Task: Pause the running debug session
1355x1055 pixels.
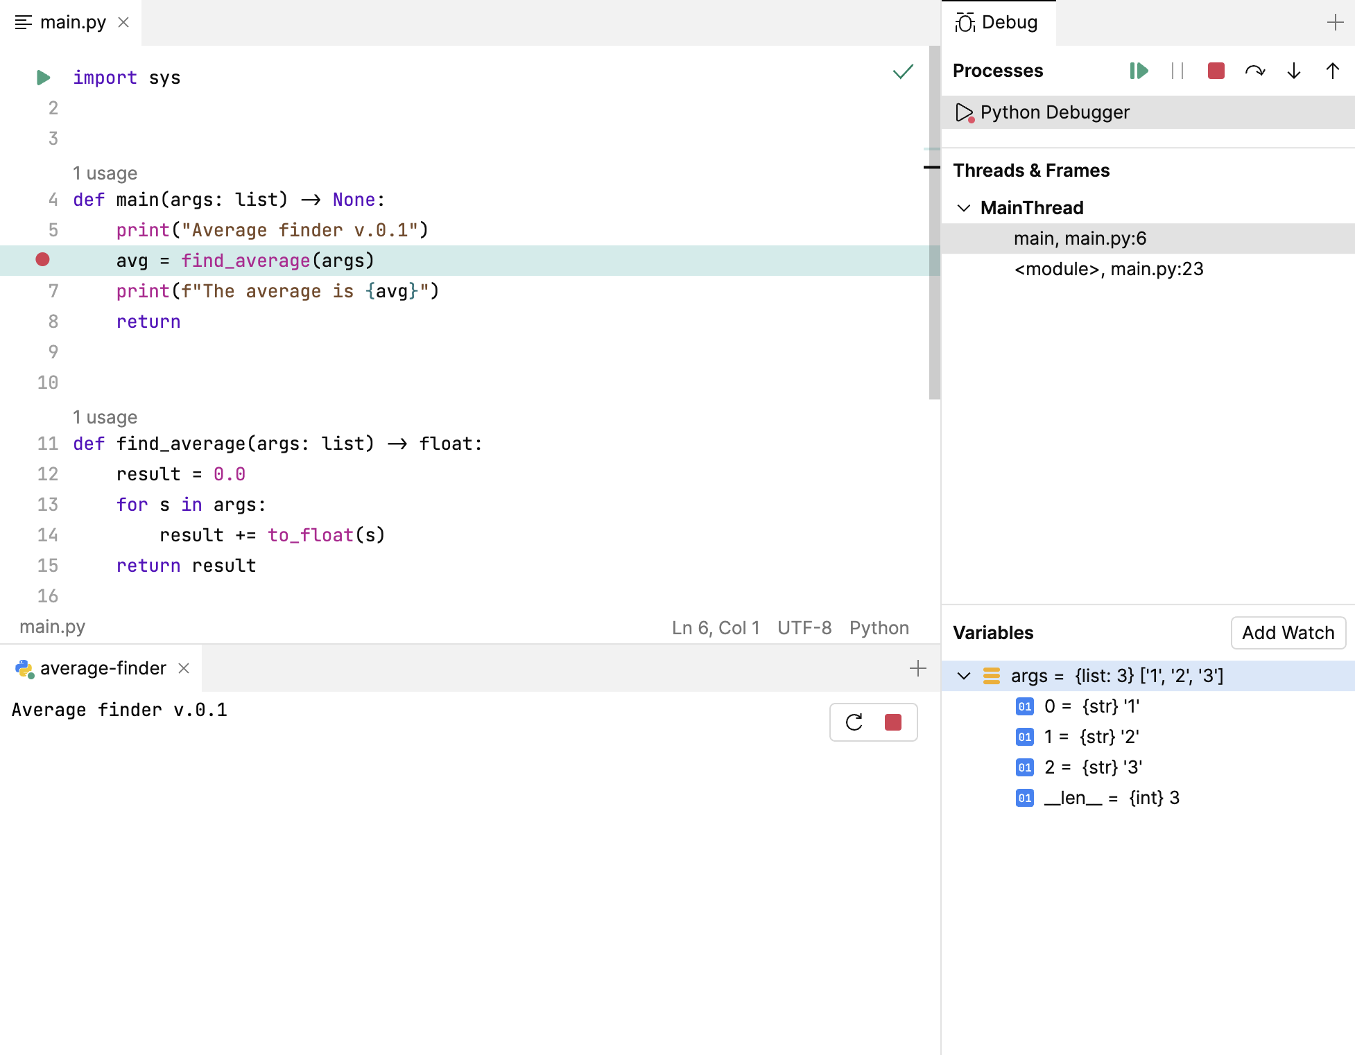Action: click(1177, 71)
